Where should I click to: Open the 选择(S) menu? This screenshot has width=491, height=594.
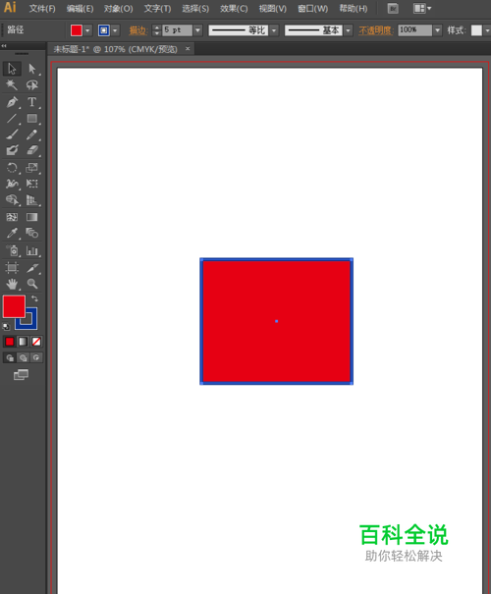tap(195, 9)
